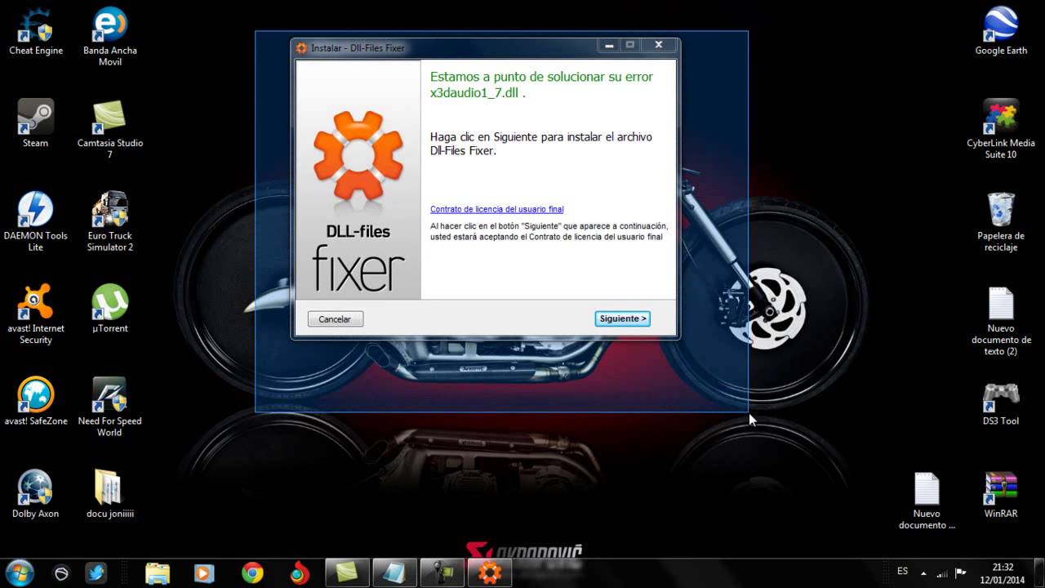Open the Windows Start menu
The height and width of the screenshot is (588, 1045).
click(20, 572)
